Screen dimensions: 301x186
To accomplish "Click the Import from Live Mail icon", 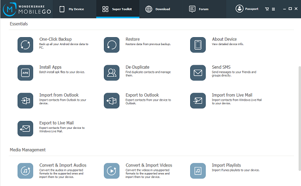I will (x=198, y=101).
